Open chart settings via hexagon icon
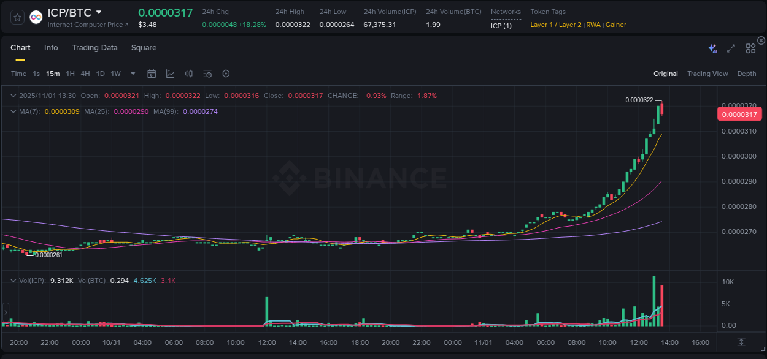 (x=225, y=74)
